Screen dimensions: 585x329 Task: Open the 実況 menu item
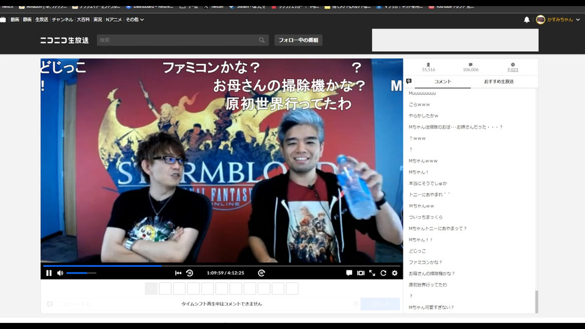coord(97,19)
